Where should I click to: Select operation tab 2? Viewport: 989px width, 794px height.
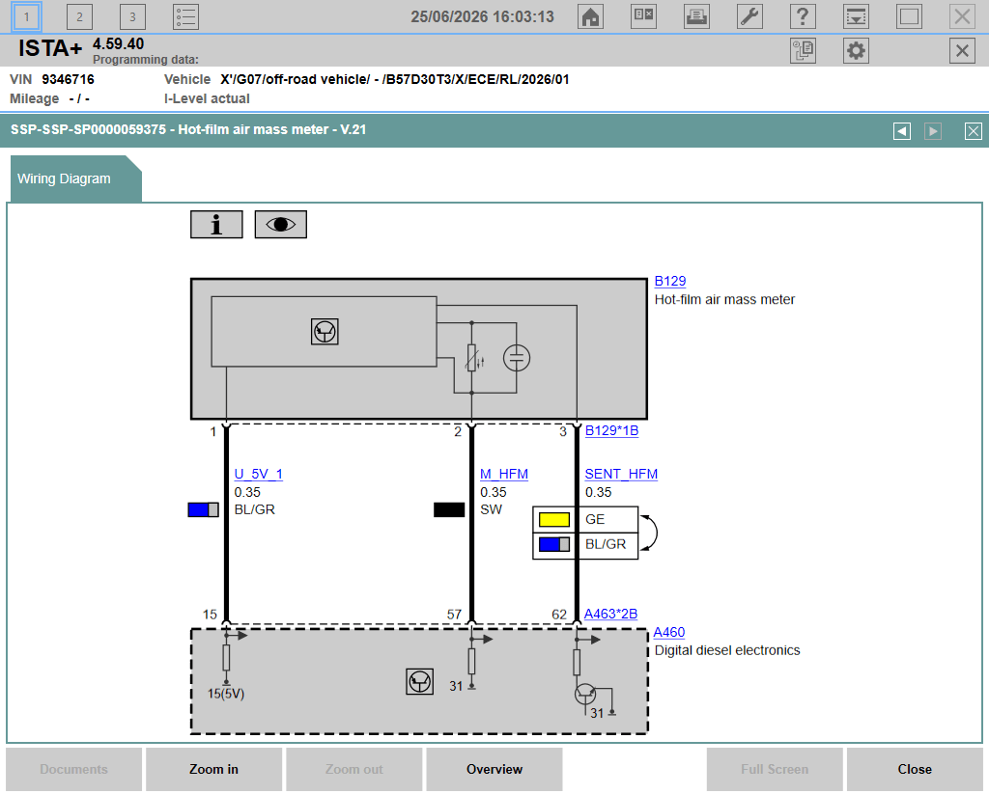(79, 17)
